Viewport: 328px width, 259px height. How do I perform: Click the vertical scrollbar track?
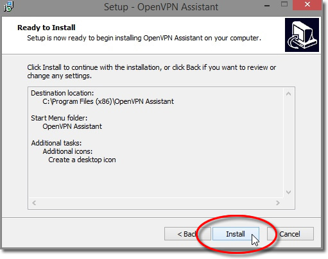click(x=288, y=143)
